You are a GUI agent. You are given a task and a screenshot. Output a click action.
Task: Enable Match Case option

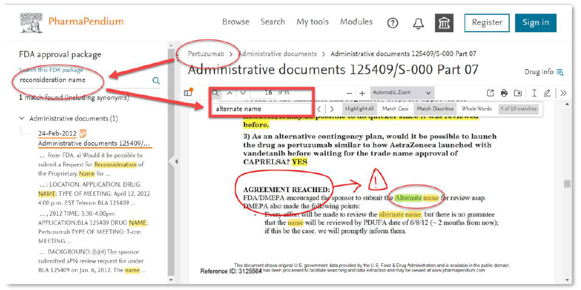click(x=396, y=109)
